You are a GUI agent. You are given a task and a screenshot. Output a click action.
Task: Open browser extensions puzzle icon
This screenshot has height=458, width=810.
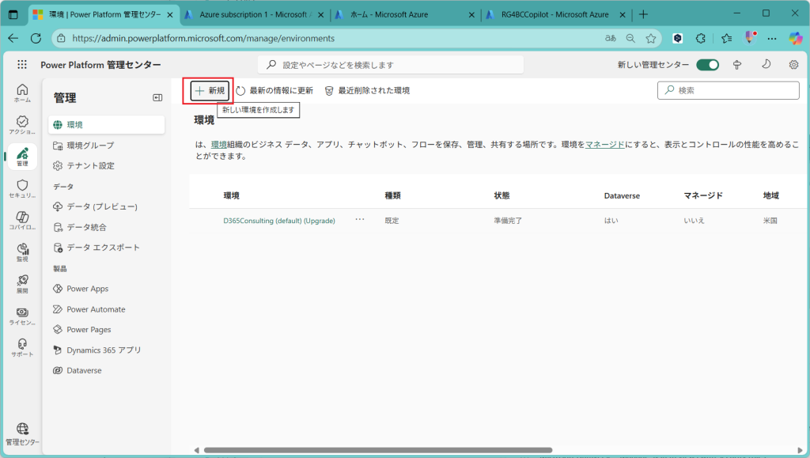[x=701, y=38]
